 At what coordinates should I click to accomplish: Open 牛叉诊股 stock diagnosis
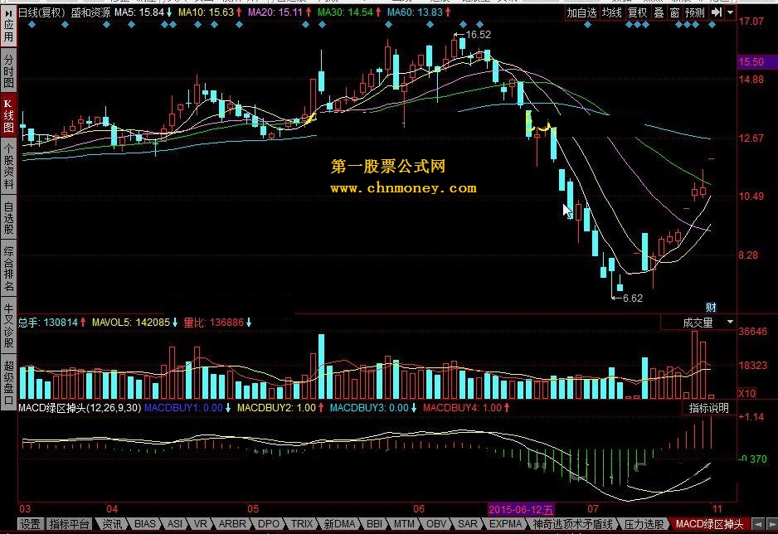(8, 324)
